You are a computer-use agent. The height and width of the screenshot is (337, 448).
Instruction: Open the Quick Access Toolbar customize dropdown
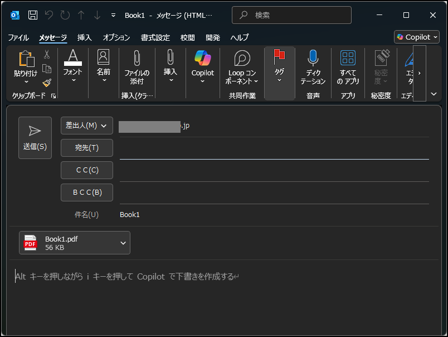tap(114, 15)
